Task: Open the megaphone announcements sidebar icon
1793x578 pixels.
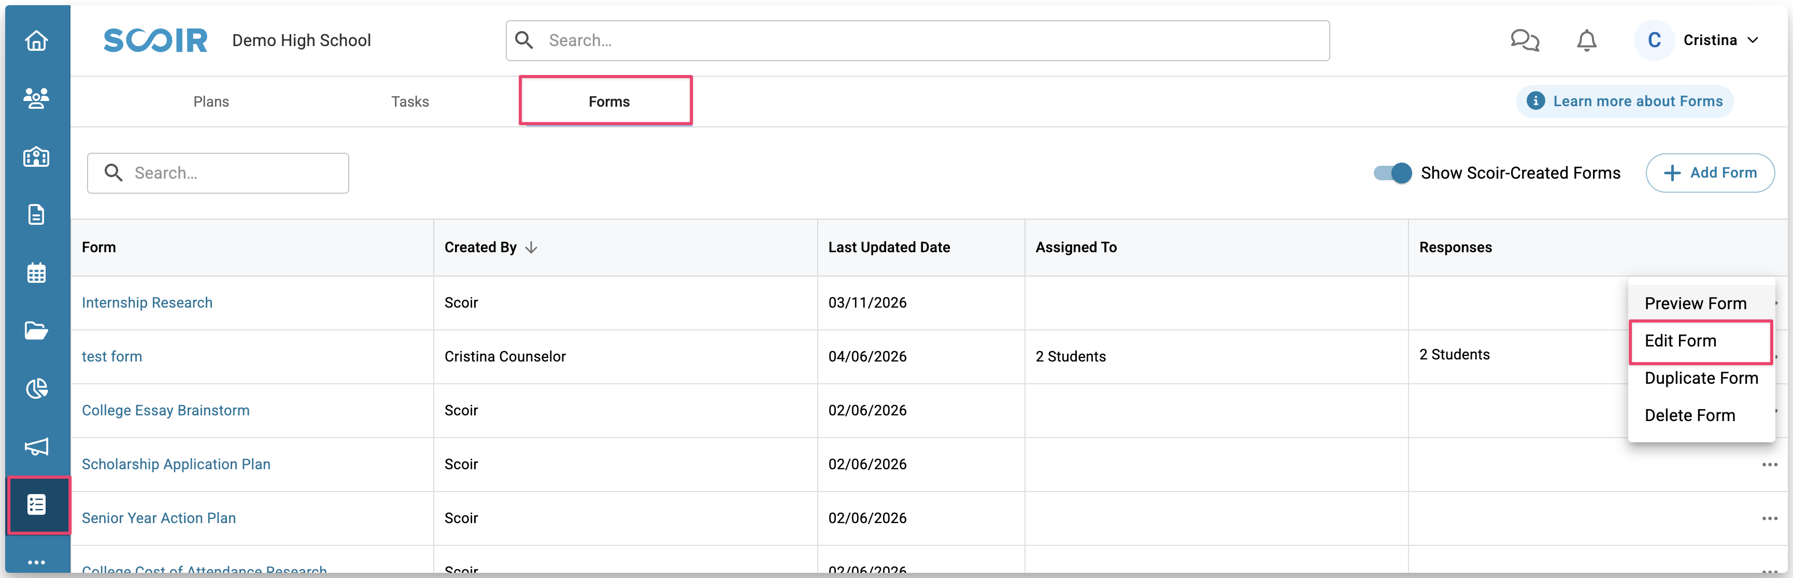Action: click(36, 446)
